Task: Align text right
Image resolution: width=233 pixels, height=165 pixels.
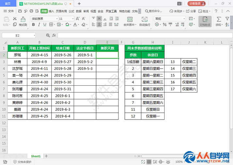Action: click(x=105, y=24)
